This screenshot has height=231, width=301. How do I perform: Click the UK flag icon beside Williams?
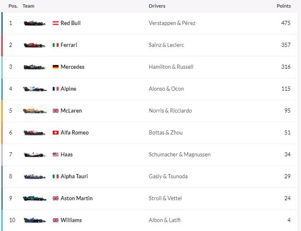56,220
